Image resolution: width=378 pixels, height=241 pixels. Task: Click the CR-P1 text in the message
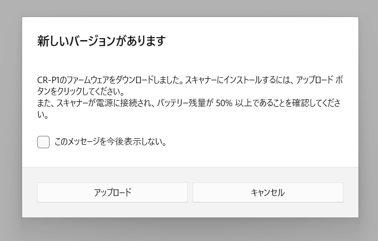point(49,81)
